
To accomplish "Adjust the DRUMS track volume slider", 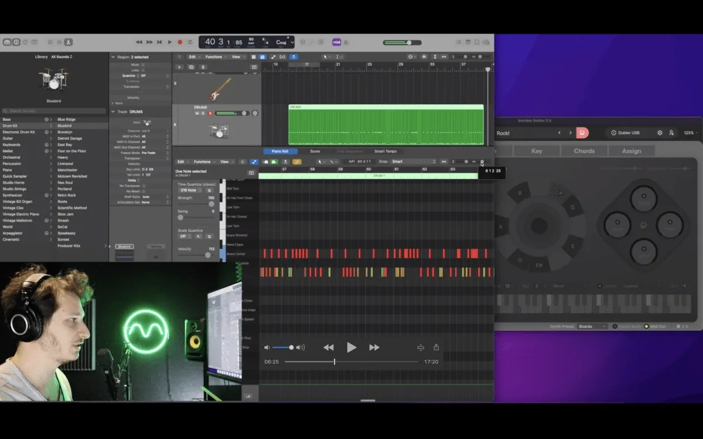I will coord(232,113).
